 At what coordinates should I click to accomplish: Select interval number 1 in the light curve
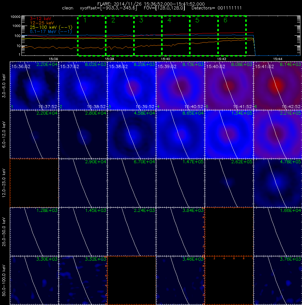[x=92, y=36]
